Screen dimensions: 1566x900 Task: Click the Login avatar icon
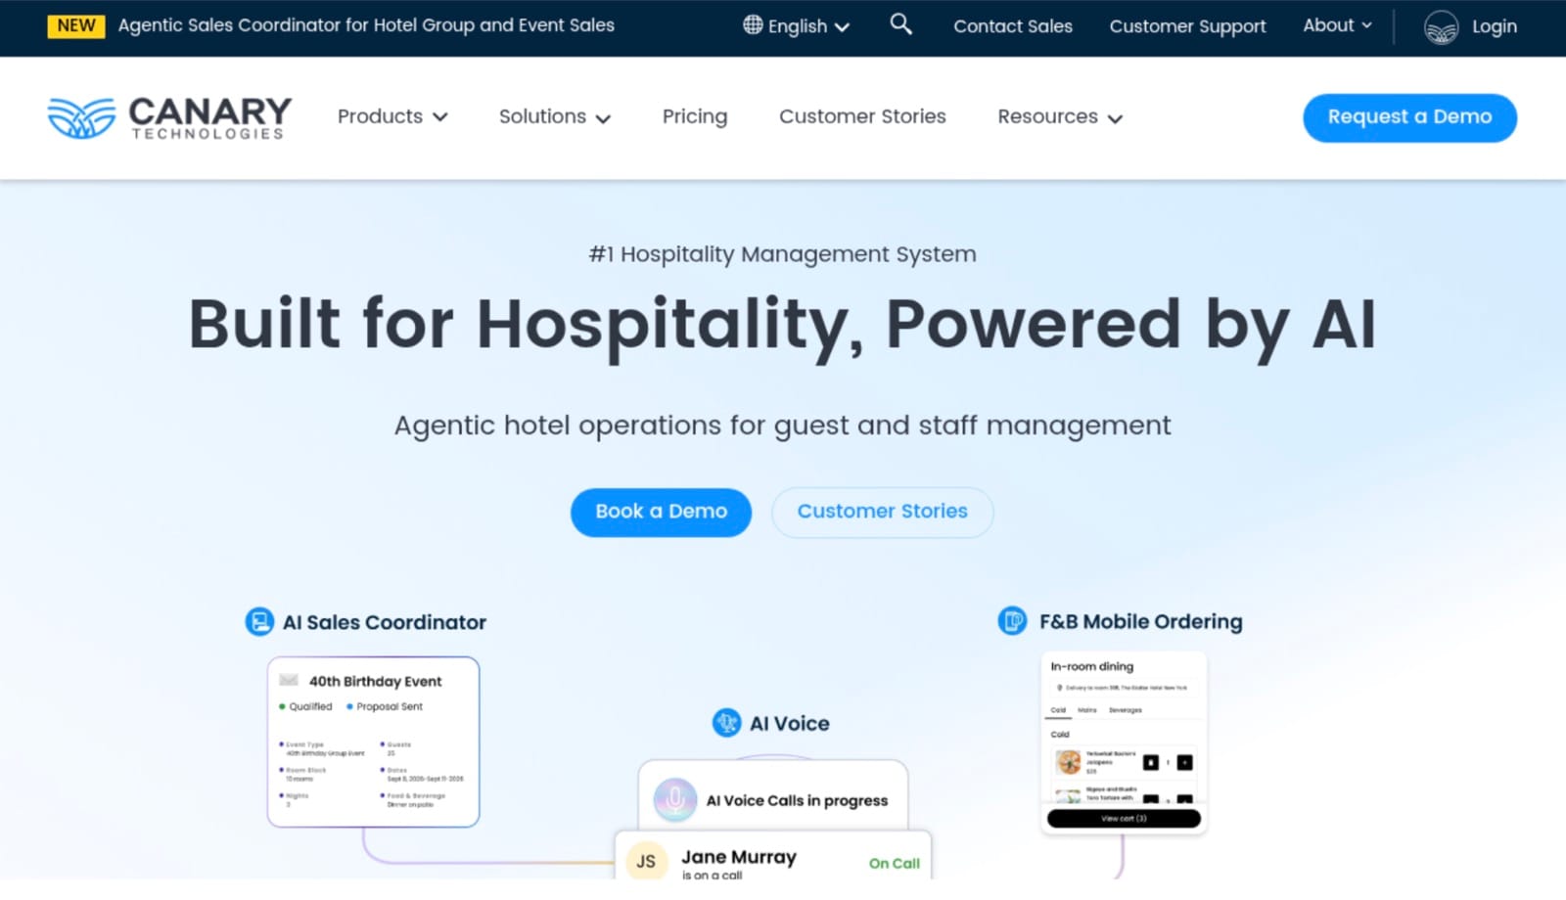[x=1441, y=27]
